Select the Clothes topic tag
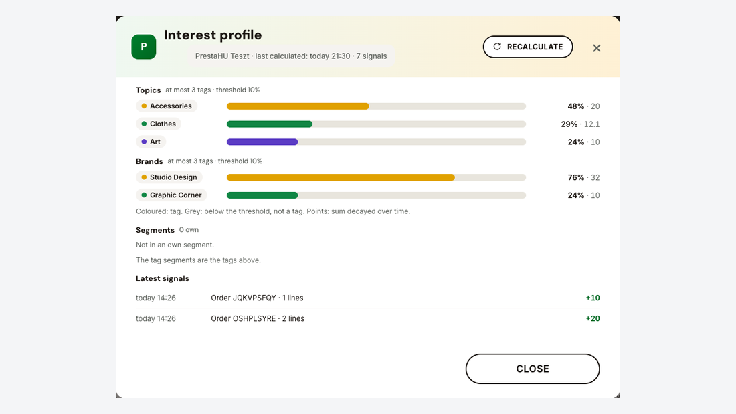This screenshot has width=736, height=414. (159, 124)
